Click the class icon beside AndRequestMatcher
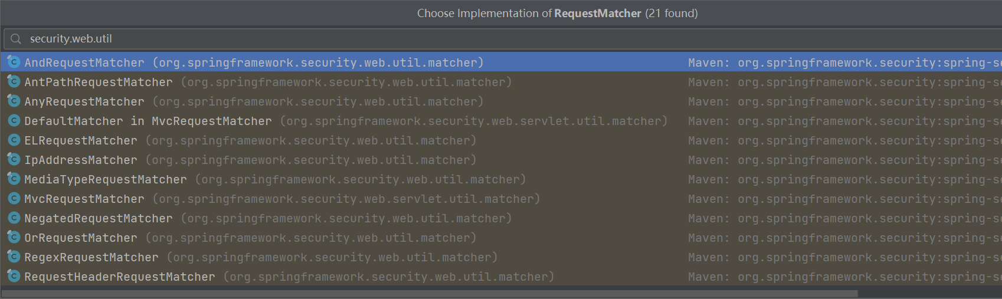The height and width of the screenshot is (299, 1002). coord(14,62)
